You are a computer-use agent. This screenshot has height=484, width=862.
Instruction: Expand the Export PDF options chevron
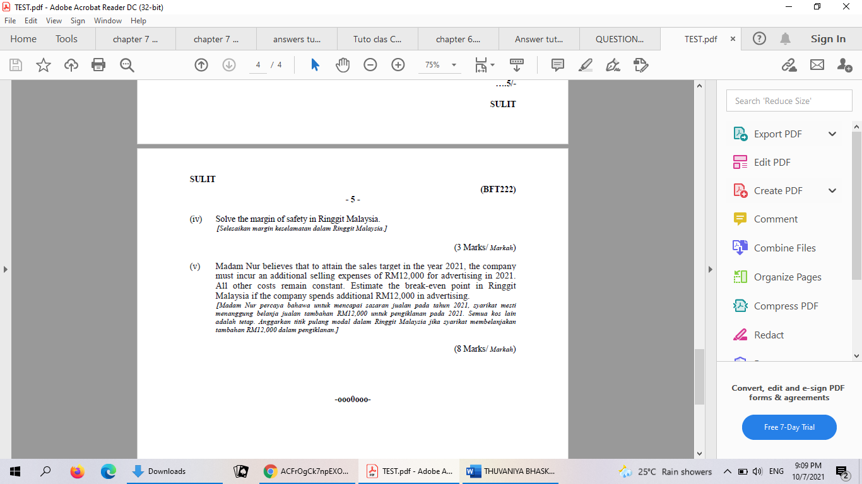pos(832,134)
